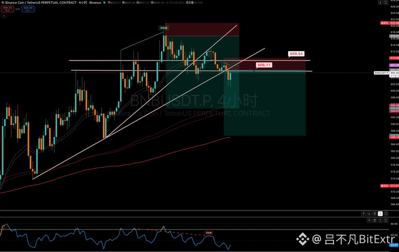Delete the middle empty pane
This screenshot has width=399, height=252.
pos(375,214)
